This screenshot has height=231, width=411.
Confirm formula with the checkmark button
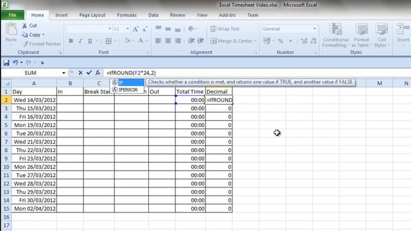tap(89, 73)
